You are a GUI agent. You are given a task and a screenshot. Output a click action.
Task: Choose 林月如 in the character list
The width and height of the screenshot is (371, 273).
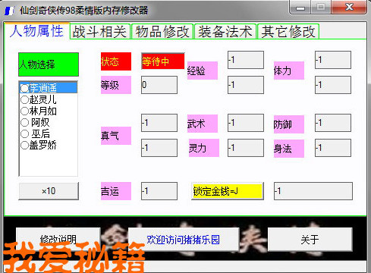pos(39,111)
